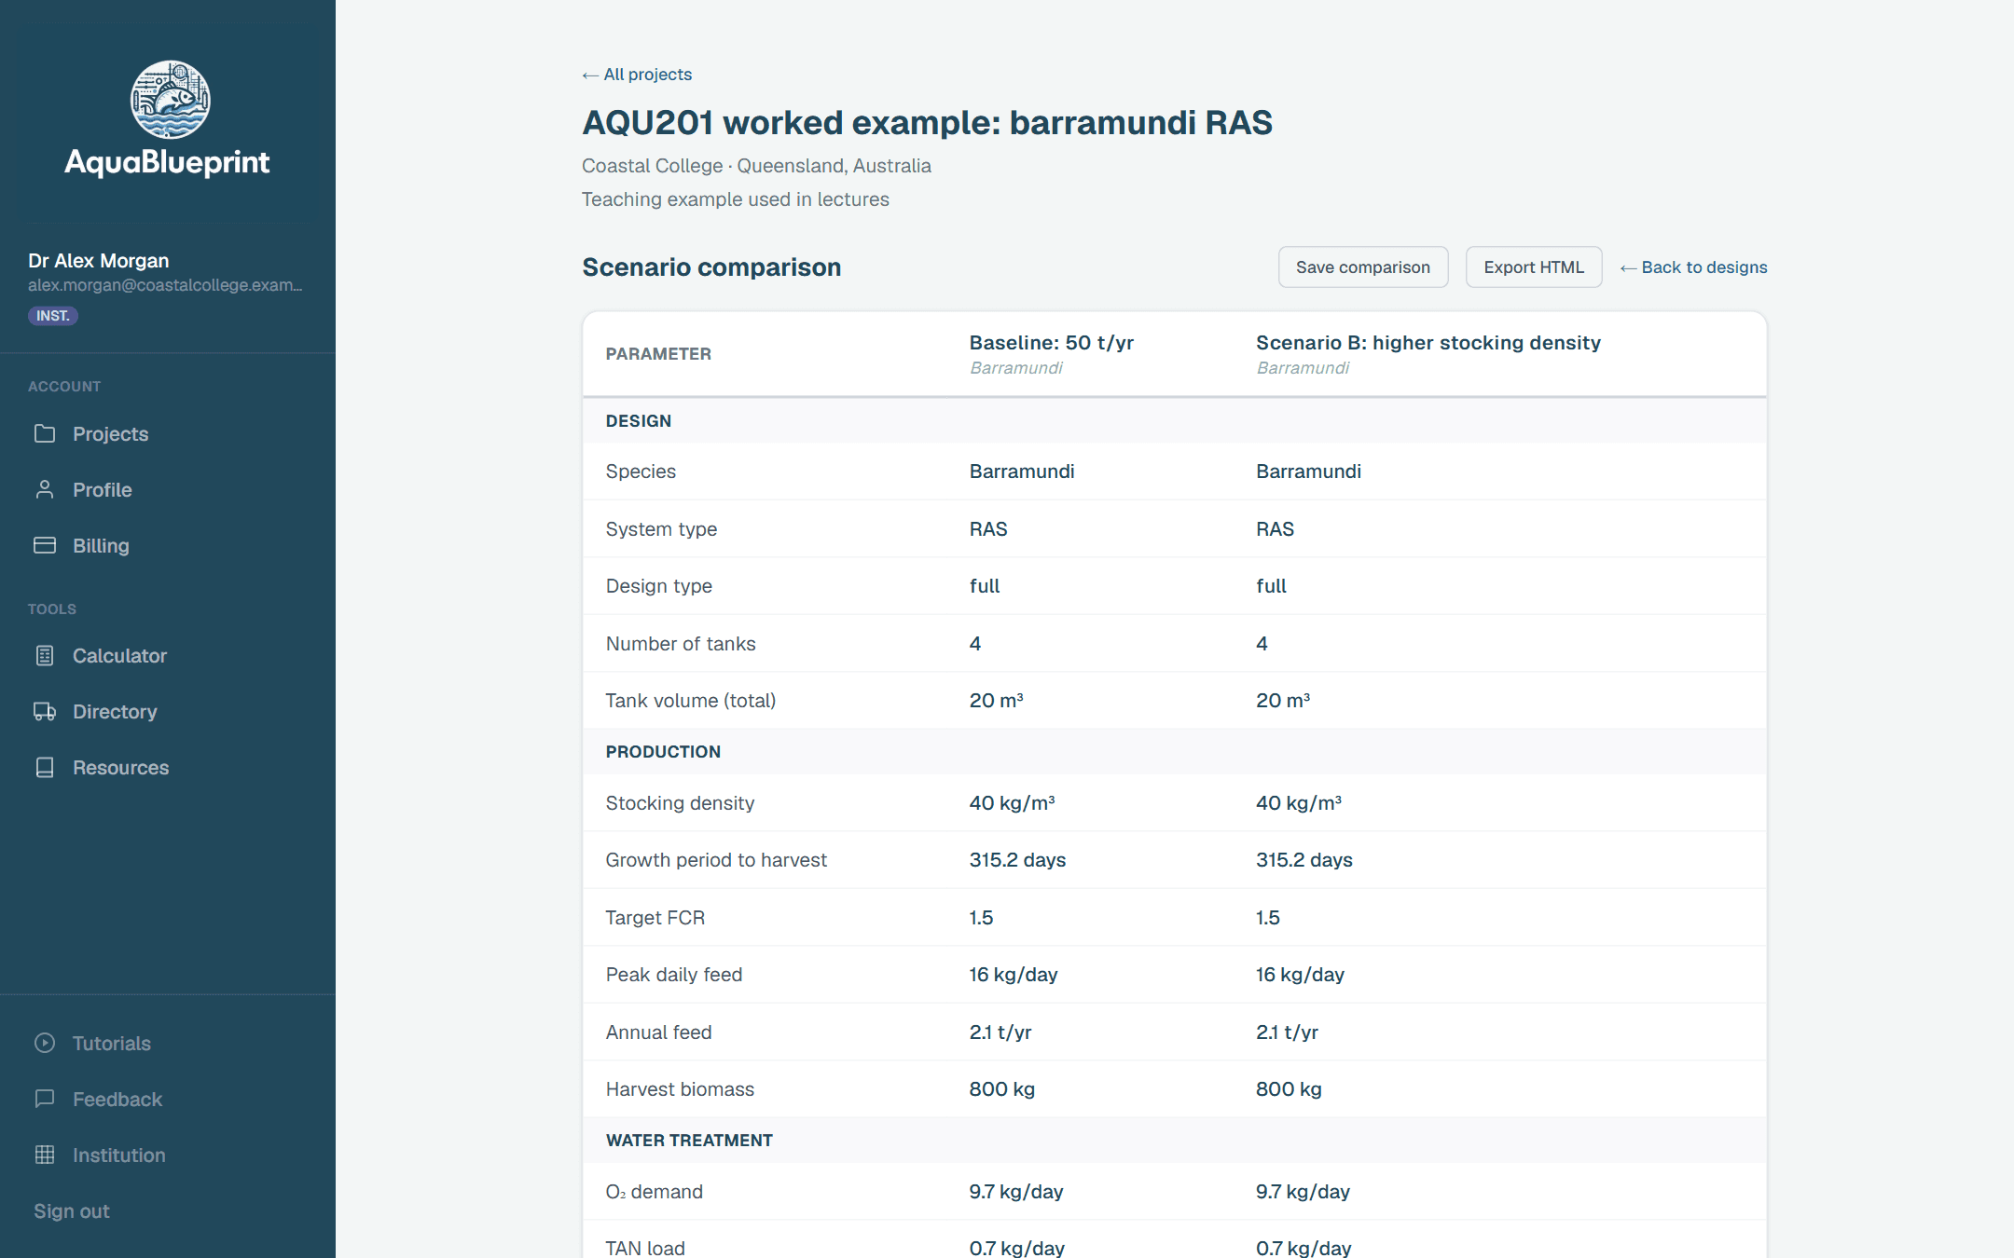Click the AquaBlueprint fish logo
This screenshot has height=1258, width=2014.
tap(170, 100)
